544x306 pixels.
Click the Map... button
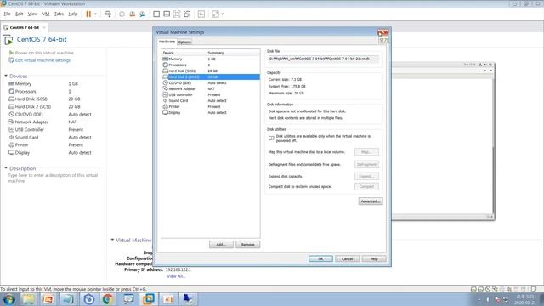click(x=366, y=152)
